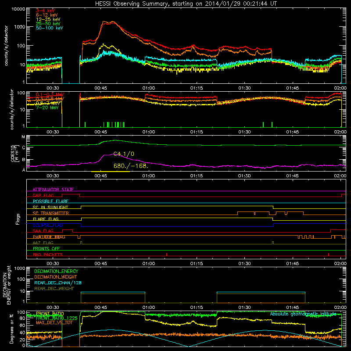This screenshot has height=351, width=351.
Task: Click the 'ECLIPSE_FLAG' label
Action: [48, 225]
